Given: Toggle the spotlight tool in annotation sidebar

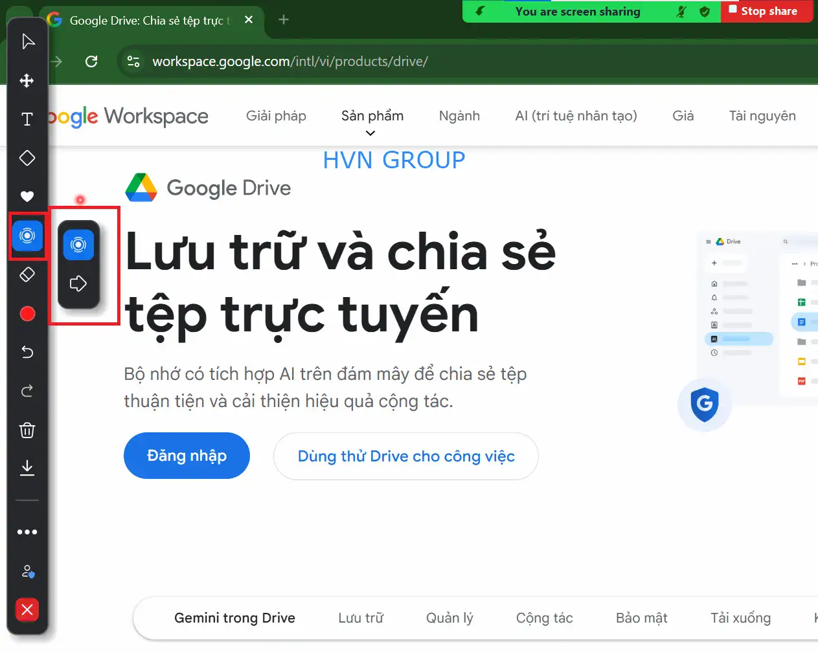Looking at the screenshot, I should click(27, 236).
